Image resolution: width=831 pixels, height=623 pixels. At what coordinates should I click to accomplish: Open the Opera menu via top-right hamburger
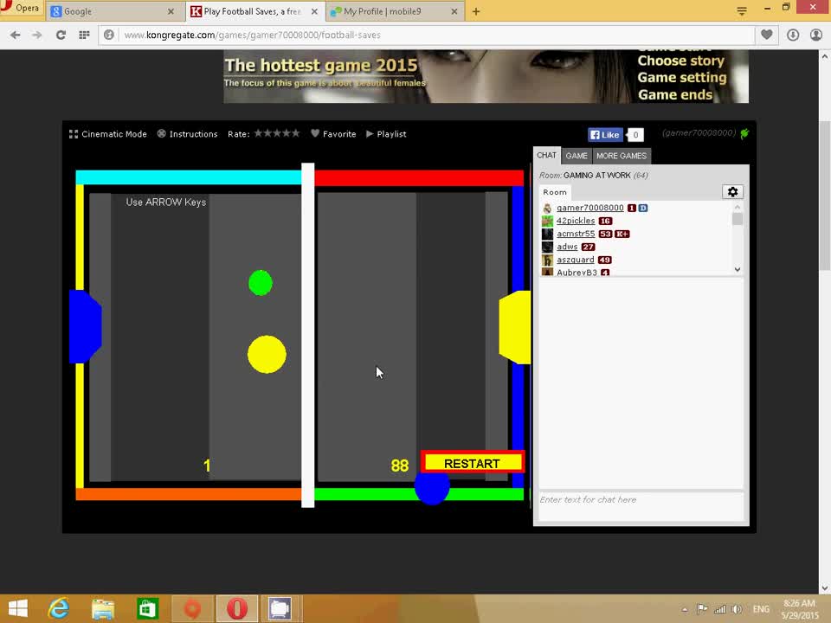pos(742,11)
